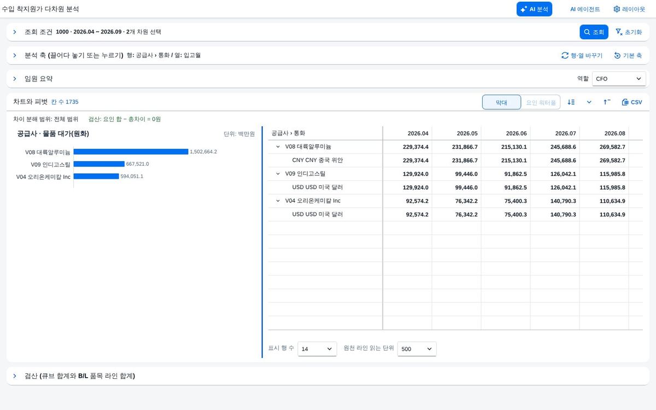Click the 2026.08 column header
Image resolution: width=656 pixels, height=410 pixels.
tap(604, 133)
